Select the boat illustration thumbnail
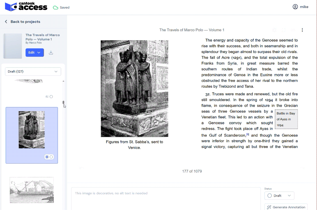Screen dimensions: 317x210 point(32,190)
